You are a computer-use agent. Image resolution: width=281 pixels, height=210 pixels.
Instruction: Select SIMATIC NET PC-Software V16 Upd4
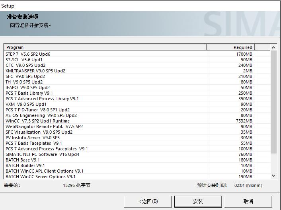click(x=137, y=154)
